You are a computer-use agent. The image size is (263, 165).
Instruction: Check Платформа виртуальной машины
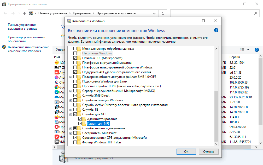75,63
